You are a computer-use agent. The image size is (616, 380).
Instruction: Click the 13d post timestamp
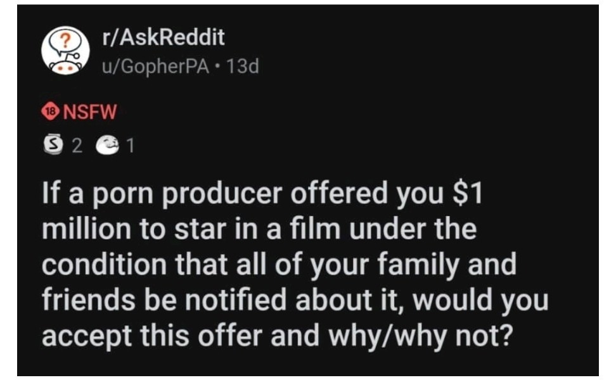coord(243,65)
